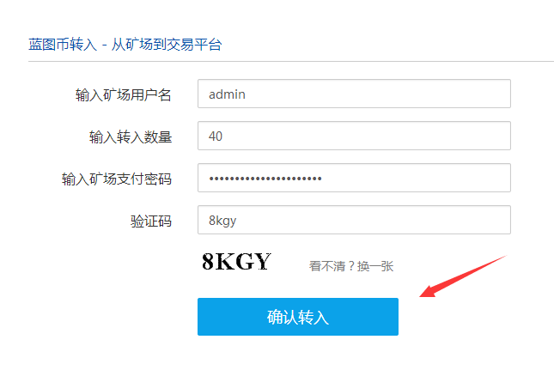Click the divider line under the heading

(x=291, y=62)
